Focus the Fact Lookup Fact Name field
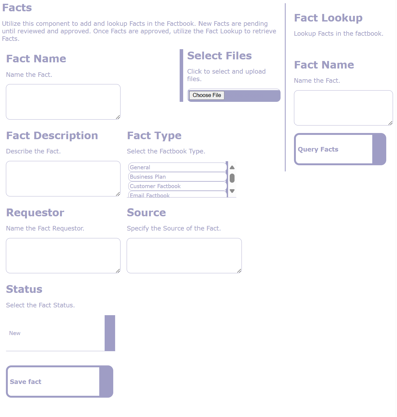Screen dimensions: 397x417 tap(343, 108)
